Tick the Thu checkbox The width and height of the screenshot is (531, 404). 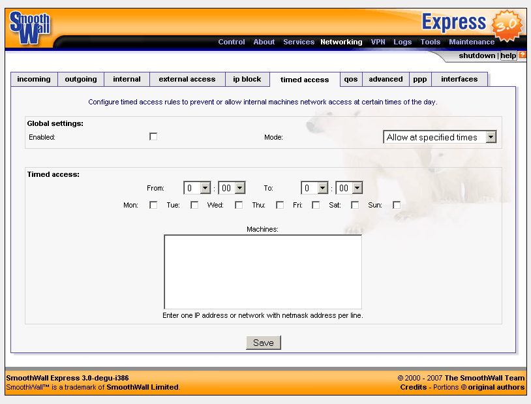[280, 205]
